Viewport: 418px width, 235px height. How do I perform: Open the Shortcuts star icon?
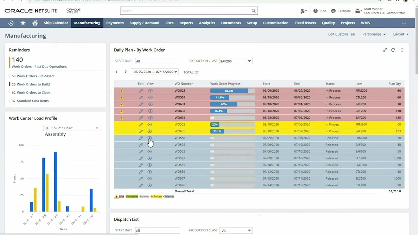[23, 23]
